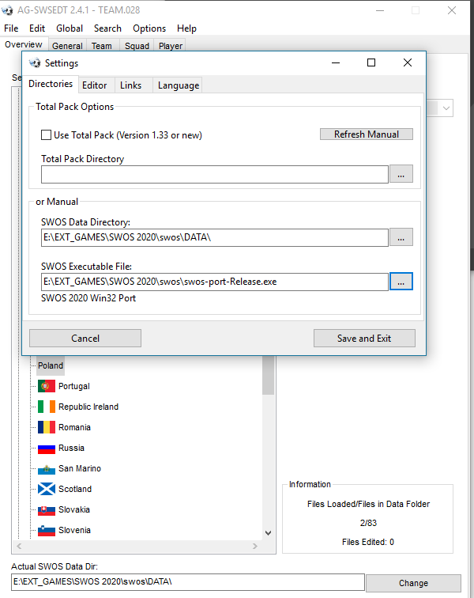
Task: Click the Russia flag icon
Action: tap(46, 448)
